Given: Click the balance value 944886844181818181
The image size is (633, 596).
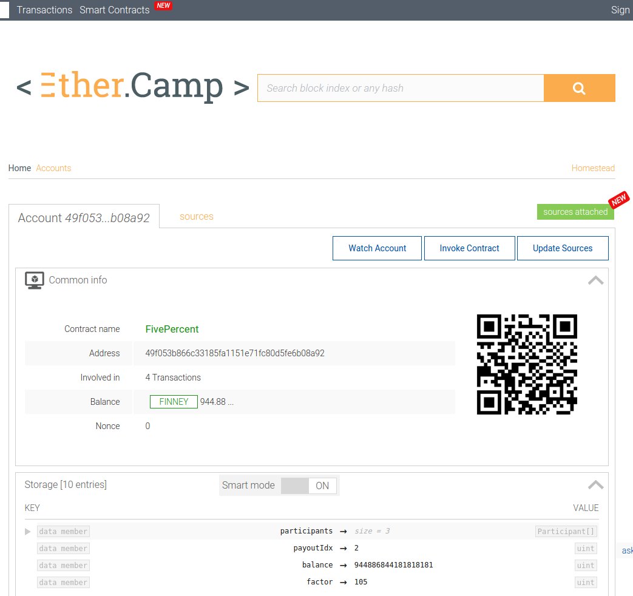Looking at the screenshot, I should tap(394, 565).
